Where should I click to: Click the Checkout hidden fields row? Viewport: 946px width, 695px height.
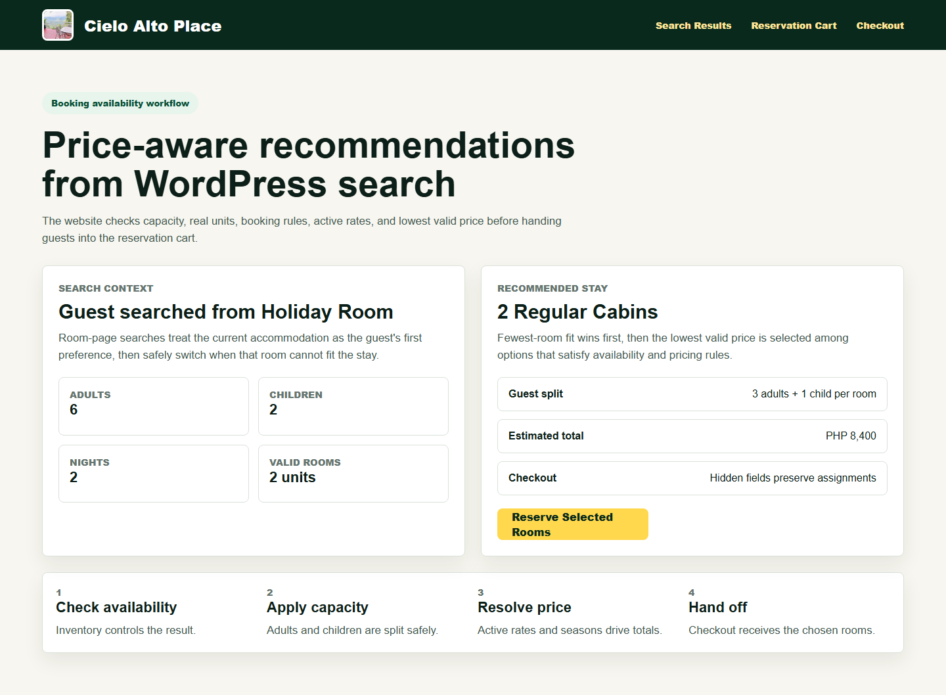point(692,478)
